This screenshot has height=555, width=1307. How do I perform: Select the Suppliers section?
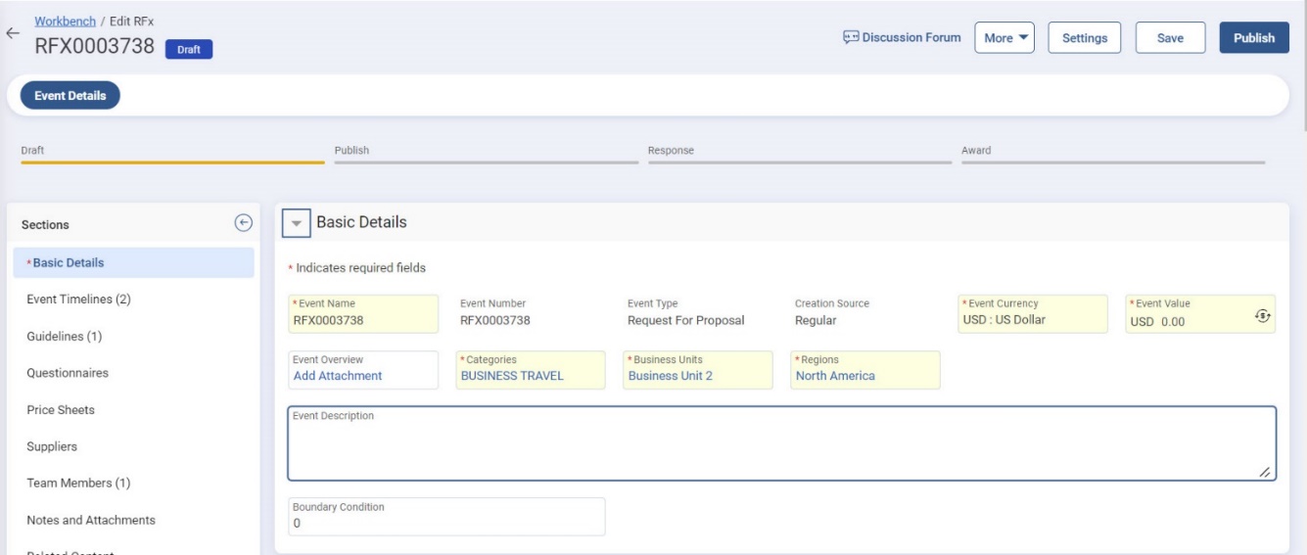point(52,446)
